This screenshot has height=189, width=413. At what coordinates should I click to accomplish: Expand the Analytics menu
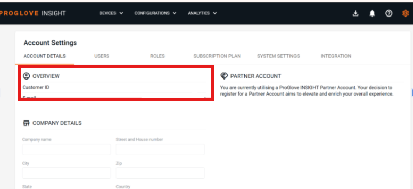[202, 13]
